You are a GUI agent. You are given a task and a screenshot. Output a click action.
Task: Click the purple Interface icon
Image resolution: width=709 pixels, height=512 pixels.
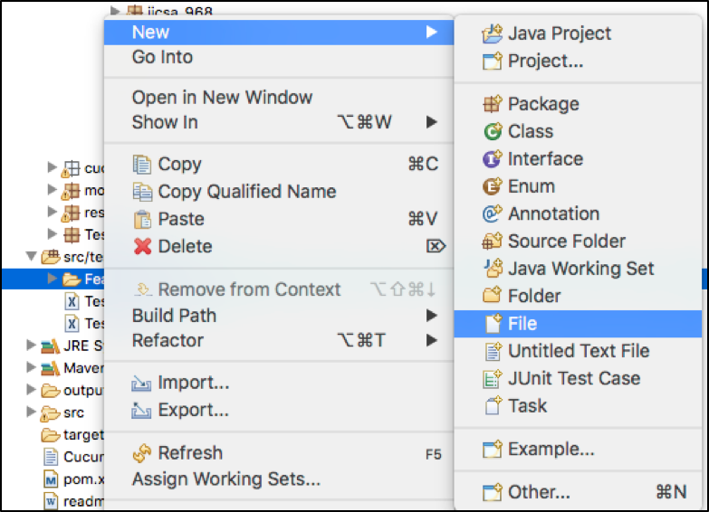(492, 159)
